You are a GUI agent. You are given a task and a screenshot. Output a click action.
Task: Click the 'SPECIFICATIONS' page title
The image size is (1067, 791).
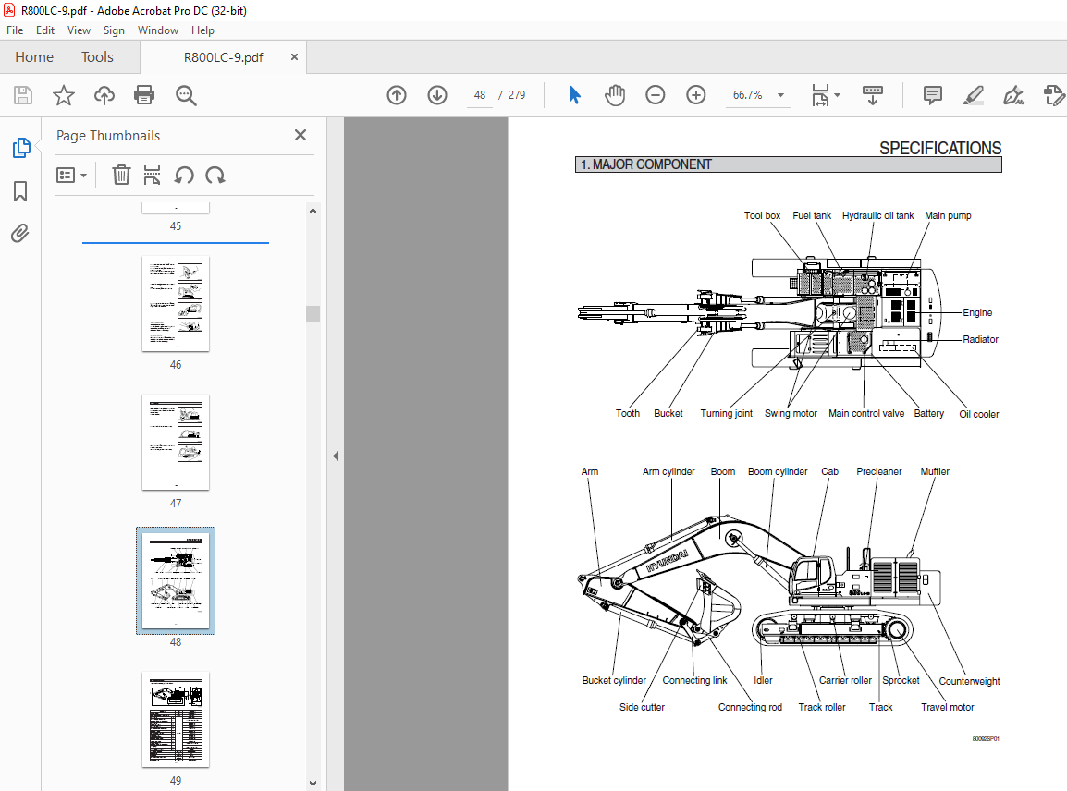coord(940,148)
